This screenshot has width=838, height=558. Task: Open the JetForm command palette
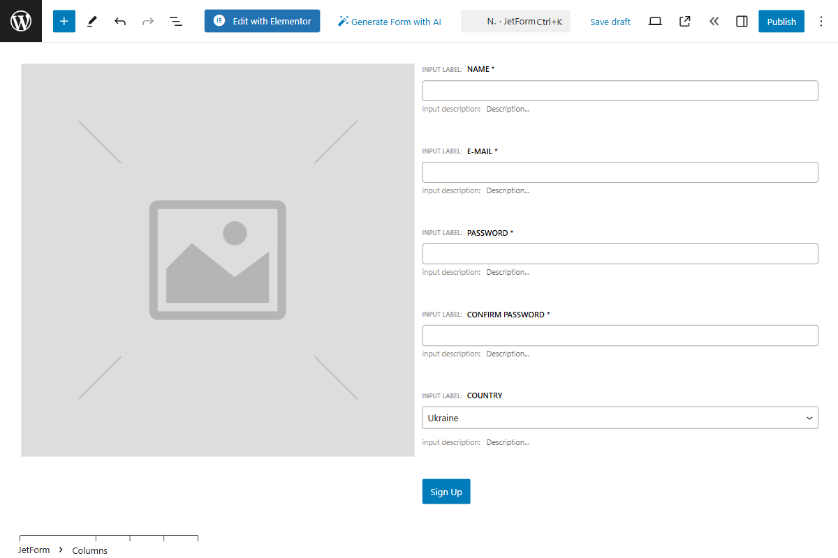pos(515,21)
